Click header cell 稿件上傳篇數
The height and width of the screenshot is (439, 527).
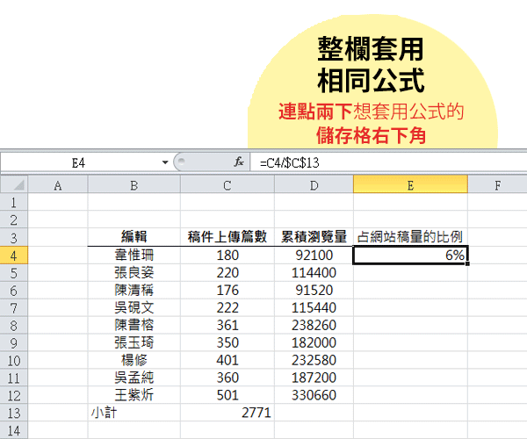pos(227,237)
